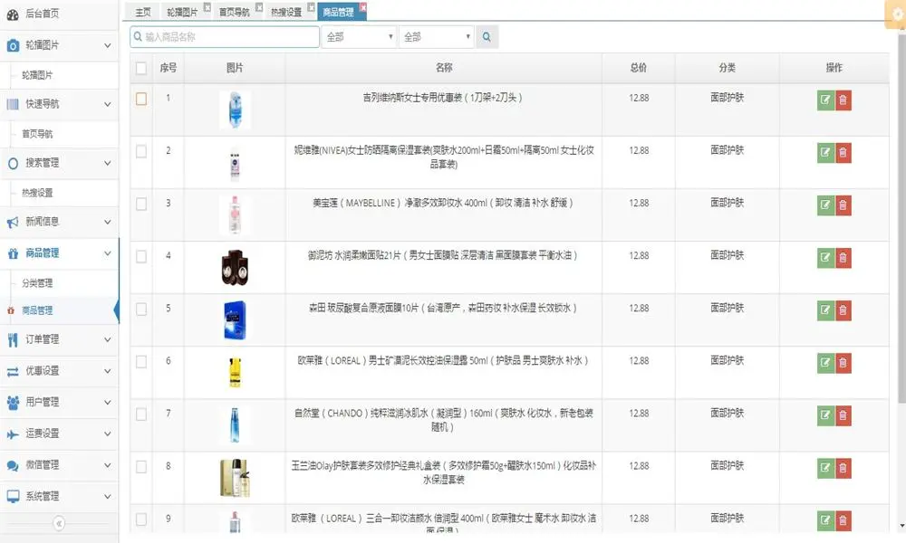Click the 输入商品名称 search input field
This screenshot has height=543, width=906.
225,37
